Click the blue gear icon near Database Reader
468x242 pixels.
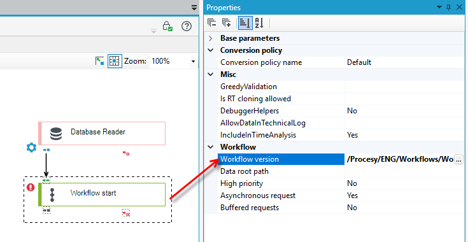[x=31, y=147]
